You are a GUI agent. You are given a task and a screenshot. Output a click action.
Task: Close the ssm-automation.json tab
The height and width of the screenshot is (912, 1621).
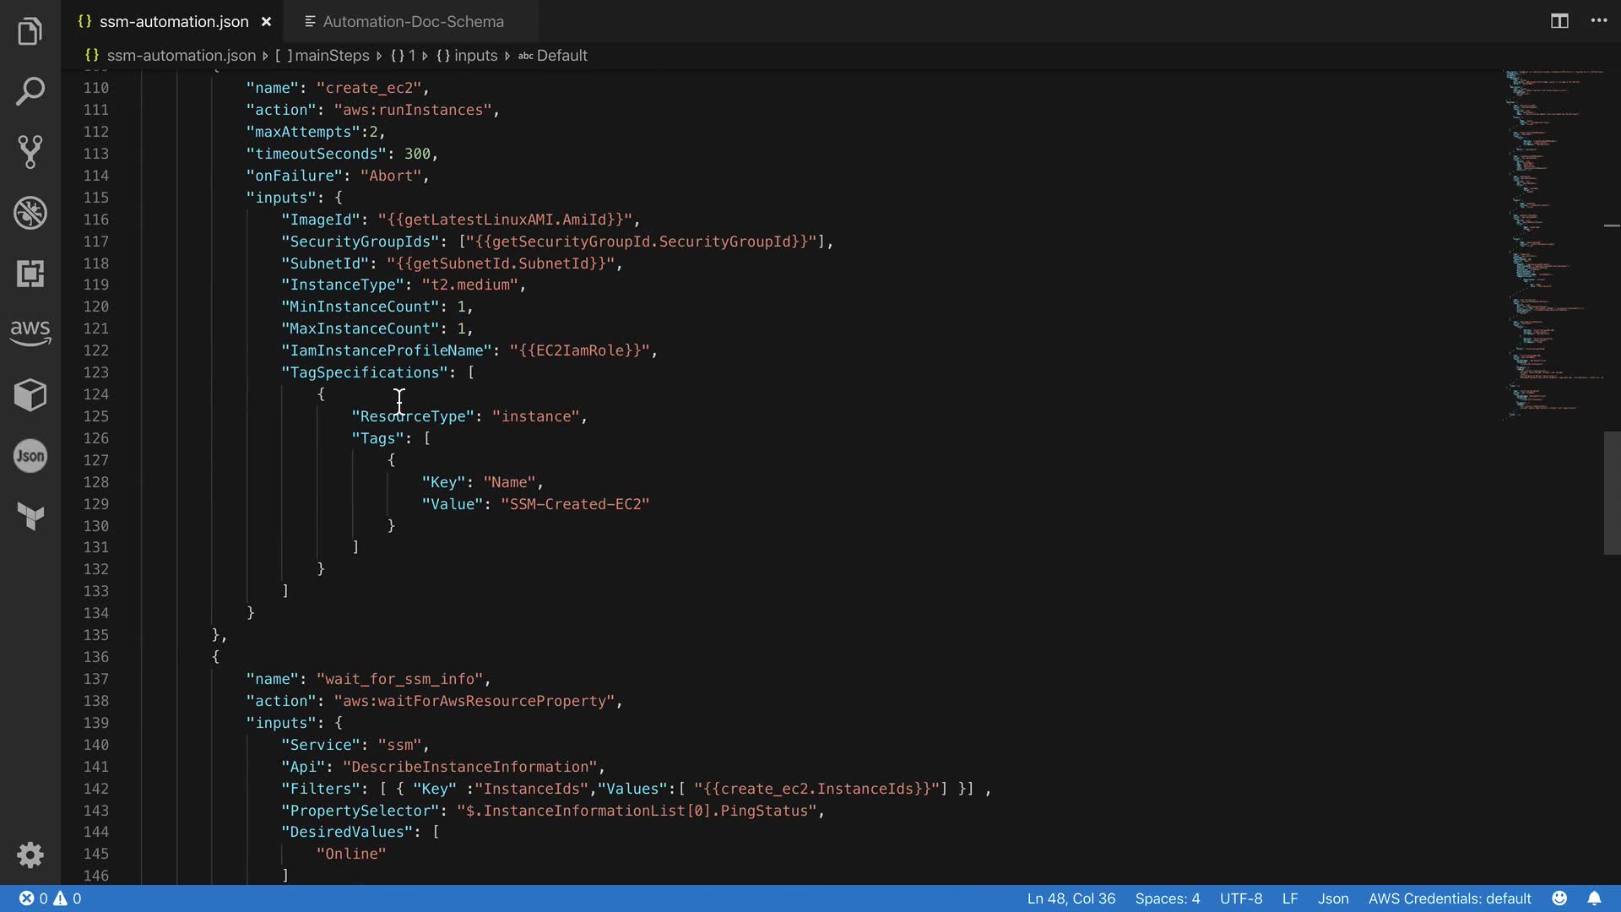tap(266, 22)
